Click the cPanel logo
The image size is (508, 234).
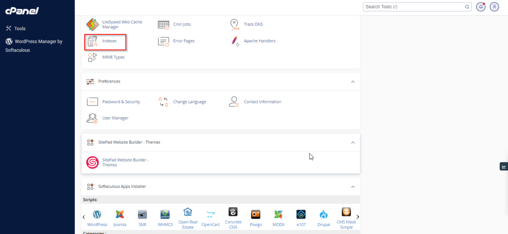click(x=22, y=11)
